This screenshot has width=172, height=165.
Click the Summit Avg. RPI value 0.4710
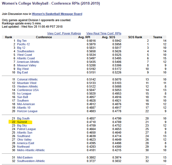[x=91, y=122]
